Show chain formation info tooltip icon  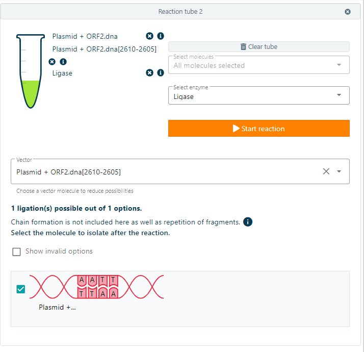pyautogui.click(x=248, y=222)
